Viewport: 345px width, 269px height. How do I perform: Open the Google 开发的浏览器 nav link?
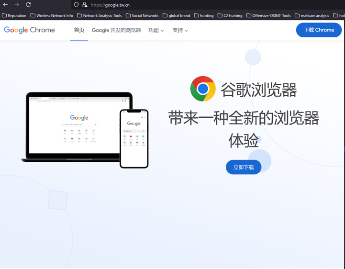pos(116,30)
